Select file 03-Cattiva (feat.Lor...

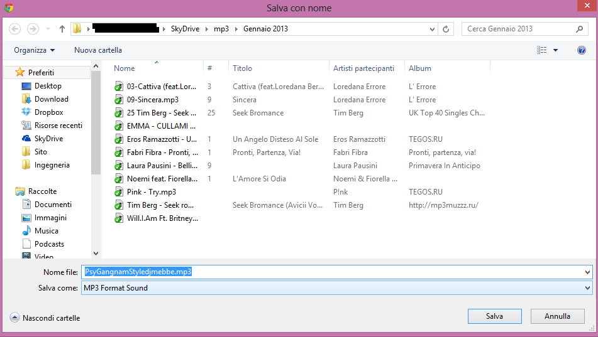[162, 87]
